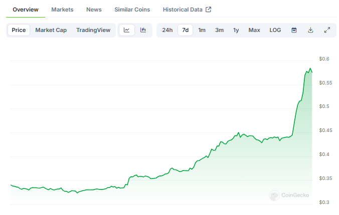The width and height of the screenshot is (339, 215).
Task: Set chart range to 1m
Action: point(202,30)
